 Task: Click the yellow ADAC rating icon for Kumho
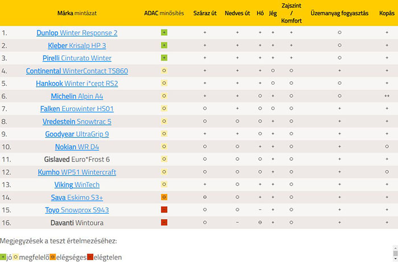pyautogui.click(x=164, y=172)
